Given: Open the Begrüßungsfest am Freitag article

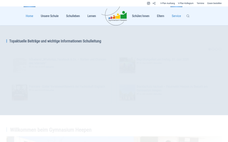Looking at the screenshot, I should (x=163, y=59).
